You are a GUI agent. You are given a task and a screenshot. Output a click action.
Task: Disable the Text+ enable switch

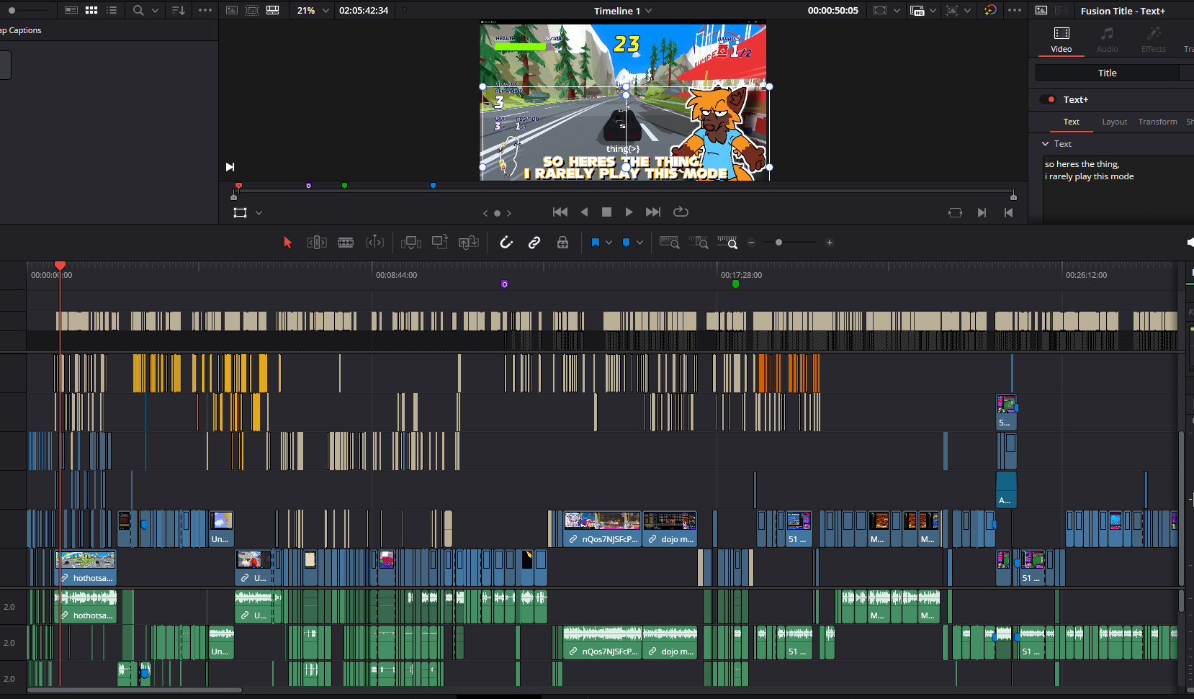point(1048,99)
